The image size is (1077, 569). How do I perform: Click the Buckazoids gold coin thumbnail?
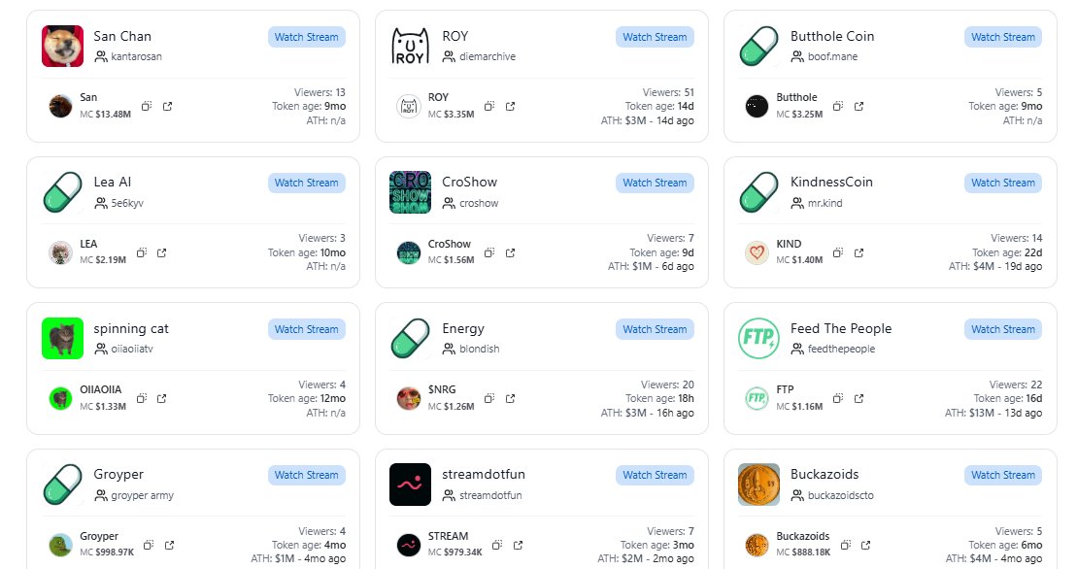[758, 485]
